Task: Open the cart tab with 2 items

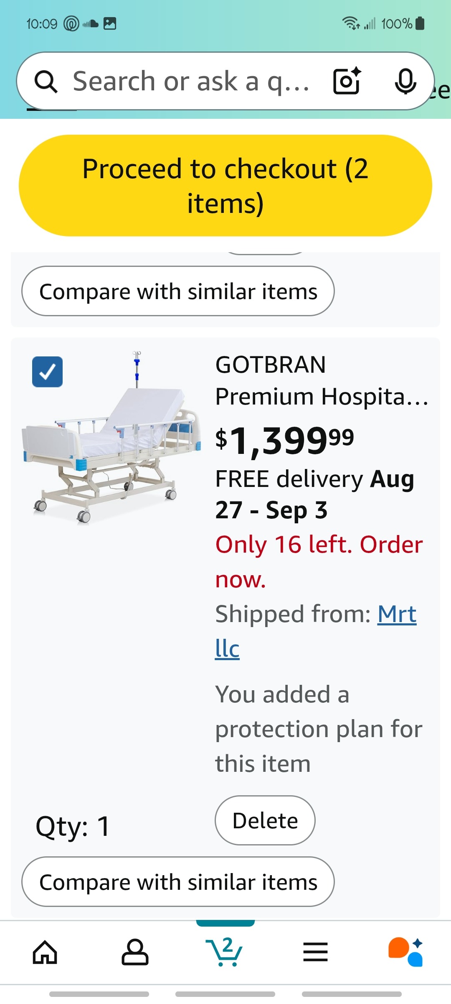Action: 225,953
